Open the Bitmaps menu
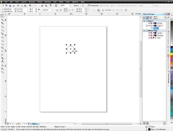 (x=48, y=2)
